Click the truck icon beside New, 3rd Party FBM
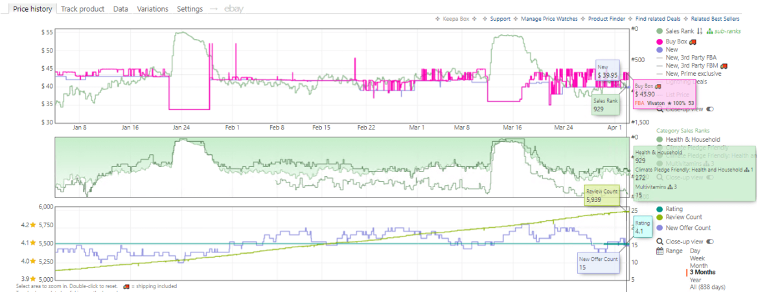Viewport: 758px width, 292px height. coord(724,65)
